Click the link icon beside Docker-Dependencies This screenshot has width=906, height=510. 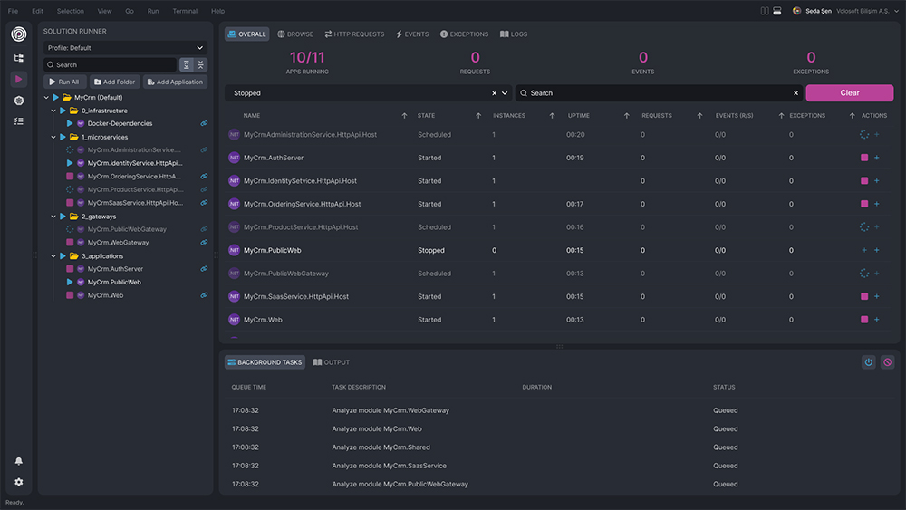tap(204, 124)
